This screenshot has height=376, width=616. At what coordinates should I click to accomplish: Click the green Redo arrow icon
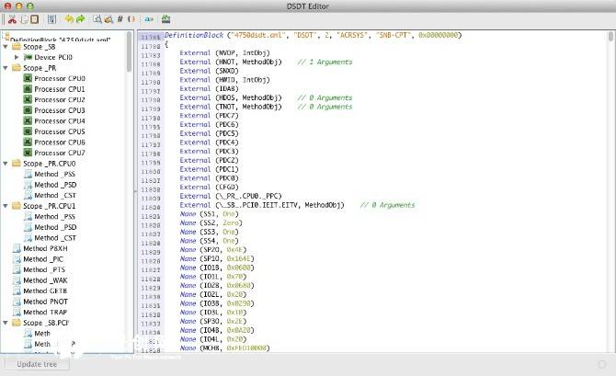point(82,18)
